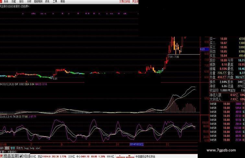Click the DIF: 0.92 value label

[19, 84]
